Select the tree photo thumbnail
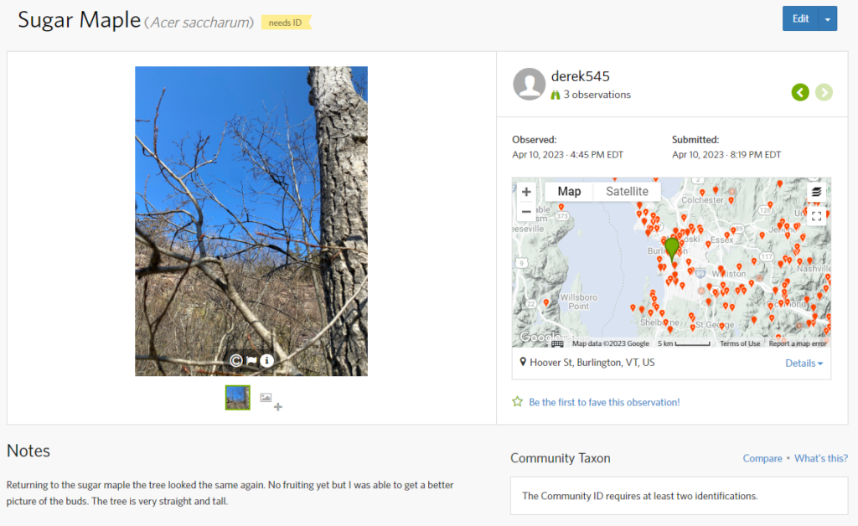This screenshot has height=526, width=858. (x=238, y=398)
